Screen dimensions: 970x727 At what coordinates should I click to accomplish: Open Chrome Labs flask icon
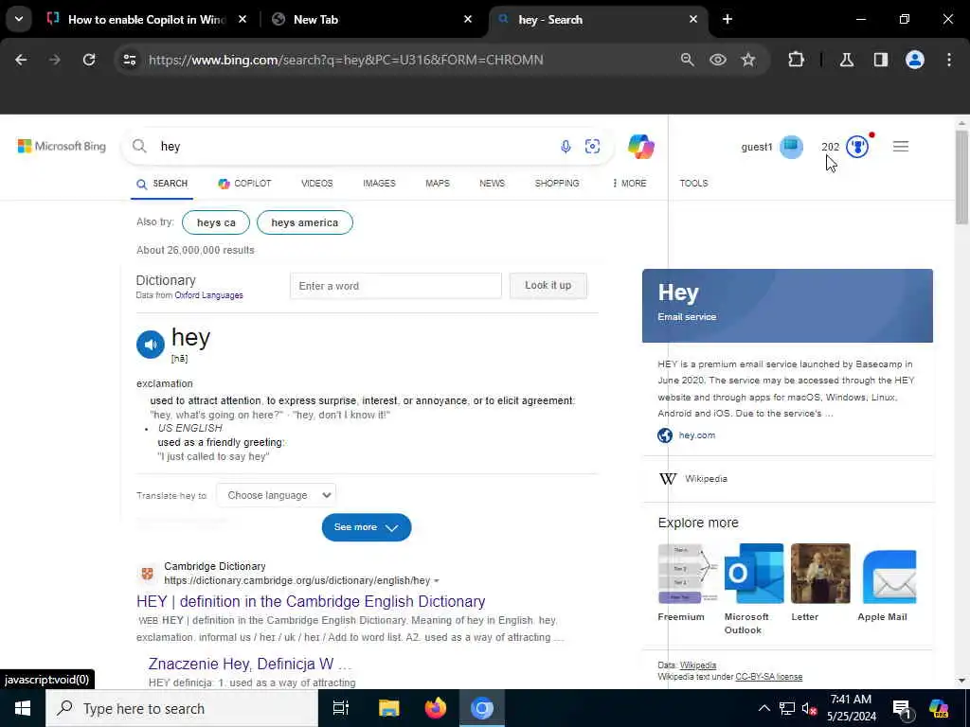846,60
